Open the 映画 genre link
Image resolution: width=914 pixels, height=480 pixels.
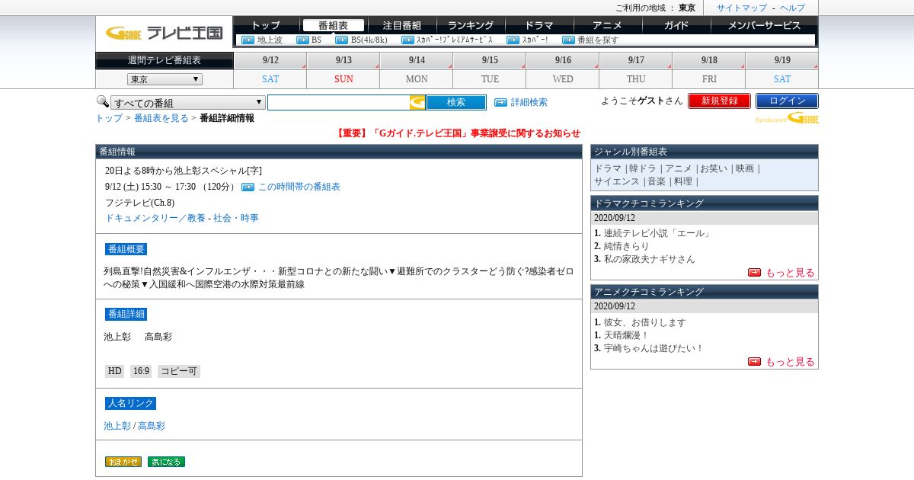coord(745,168)
